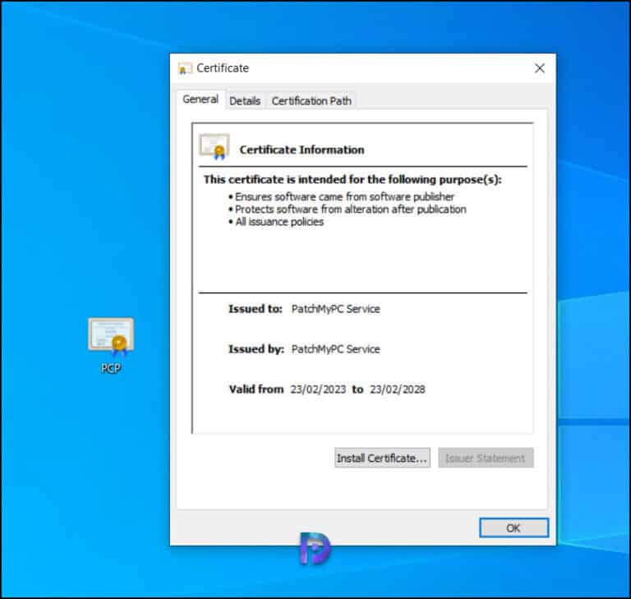The width and height of the screenshot is (631, 599).
Task: Select the General tab
Action: tap(200, 99)
